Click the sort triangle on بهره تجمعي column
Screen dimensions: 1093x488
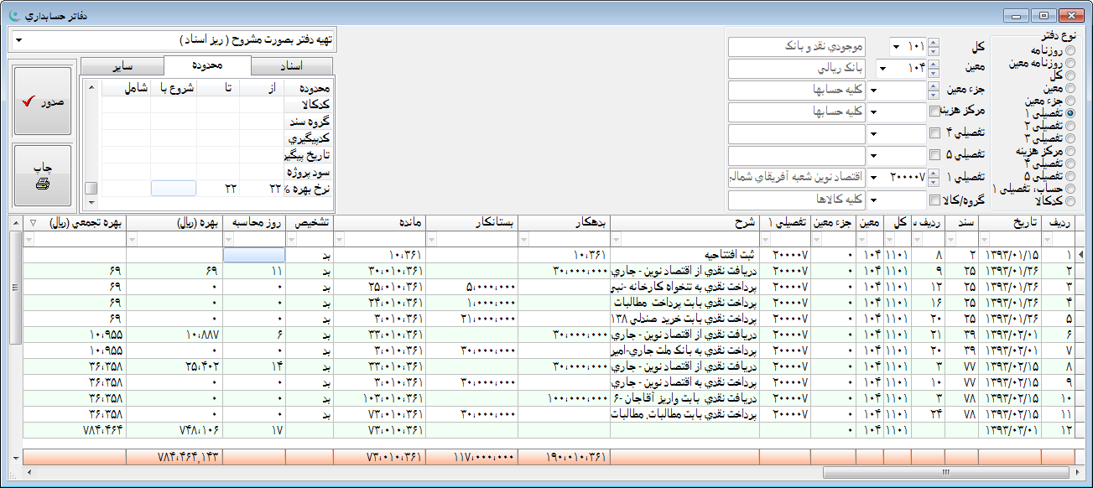(33, 223)
